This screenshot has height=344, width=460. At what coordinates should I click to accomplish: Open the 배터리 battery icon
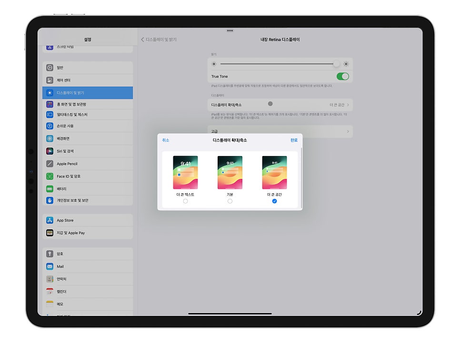click(x=50, y=189)
